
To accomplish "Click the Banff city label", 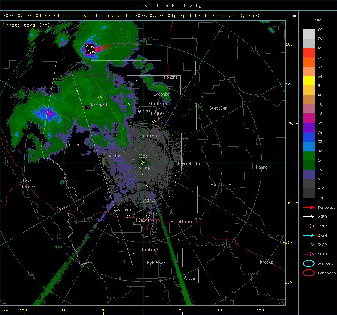I will tap(62, 209).
